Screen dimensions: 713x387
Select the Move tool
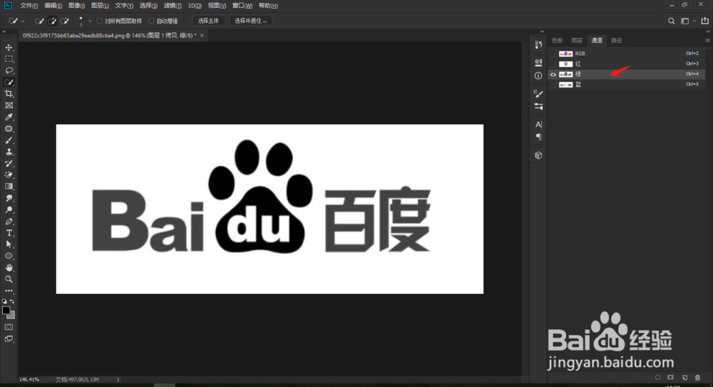coord(9,47)
